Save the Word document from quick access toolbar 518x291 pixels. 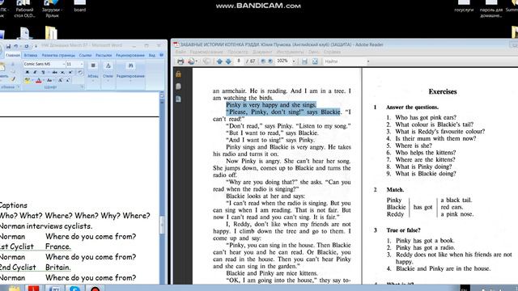pyautogui.click(x=8, y=46)
